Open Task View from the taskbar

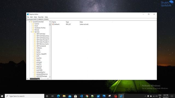(52, 96)
